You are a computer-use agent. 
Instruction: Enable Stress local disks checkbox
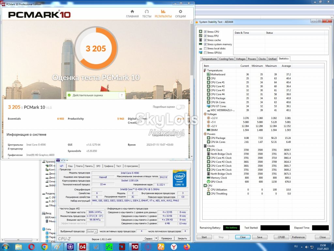205,48
